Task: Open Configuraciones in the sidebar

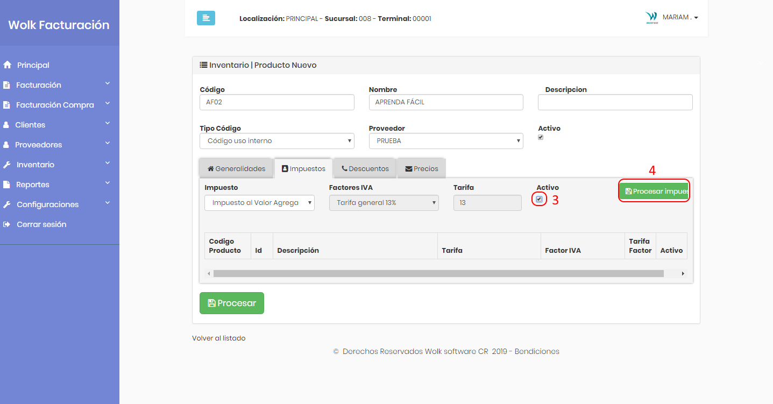Action: (48, 204)
